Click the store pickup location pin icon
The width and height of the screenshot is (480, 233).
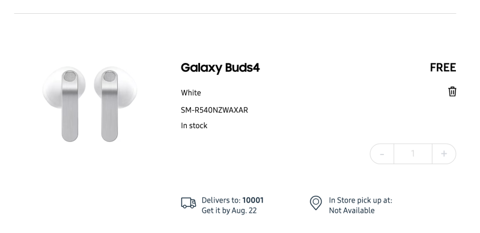pos(315,203)
